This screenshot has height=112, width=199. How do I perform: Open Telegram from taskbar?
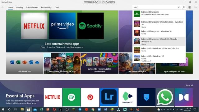[x=80, y=110]
